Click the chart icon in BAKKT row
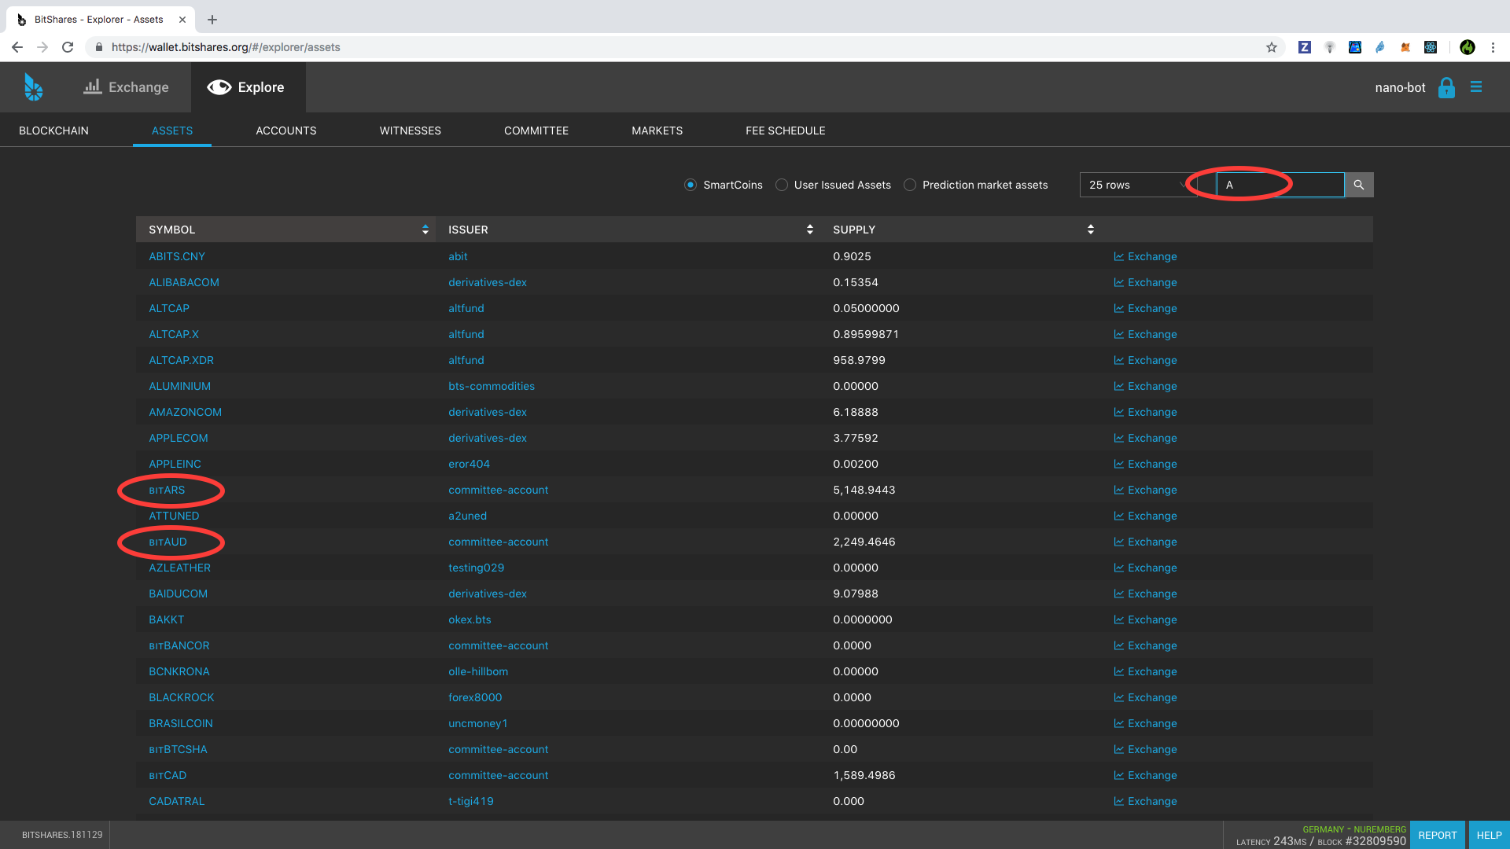The width and height of the screenshot is (1510, 849). tap(1119, 620)
